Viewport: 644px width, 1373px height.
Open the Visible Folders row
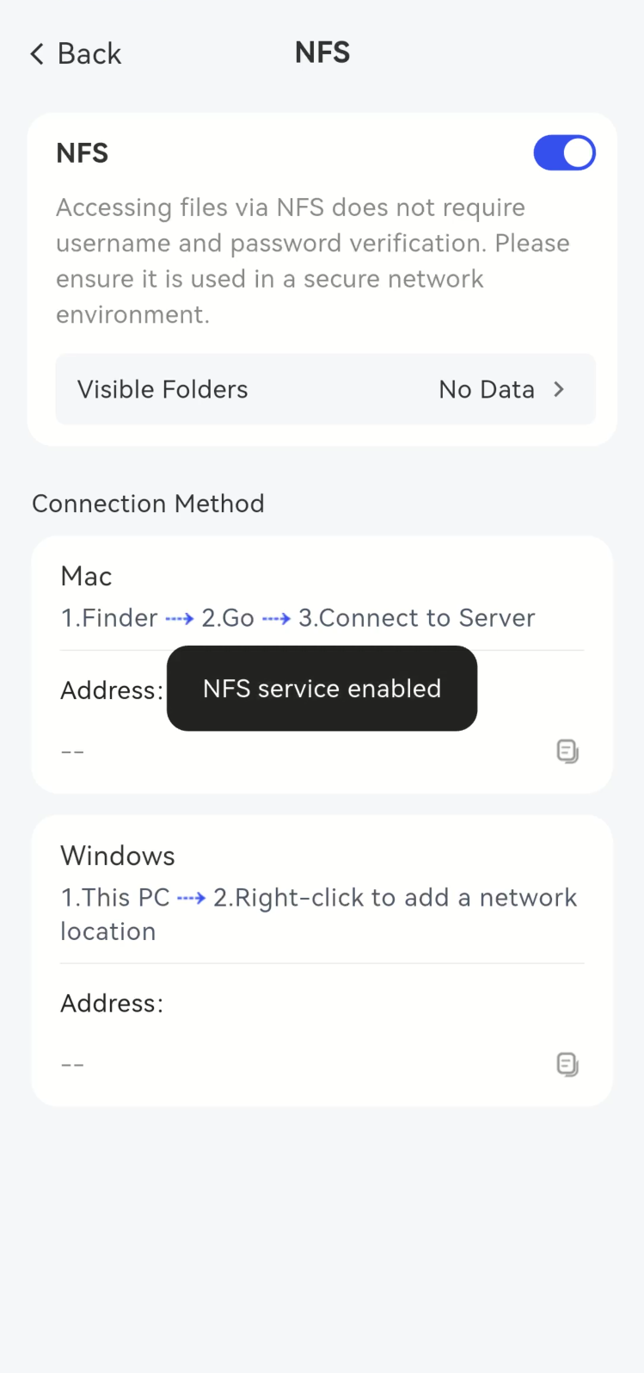click(x=325, y=389)
